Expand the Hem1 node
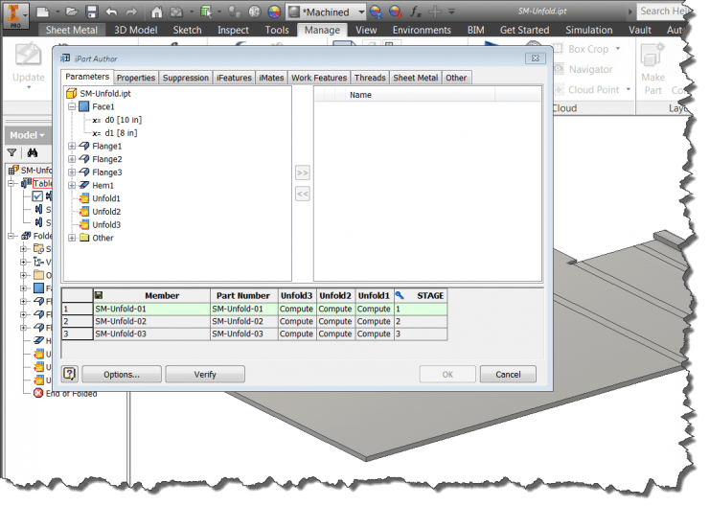 pyautogui.click(x=72, y=185)
